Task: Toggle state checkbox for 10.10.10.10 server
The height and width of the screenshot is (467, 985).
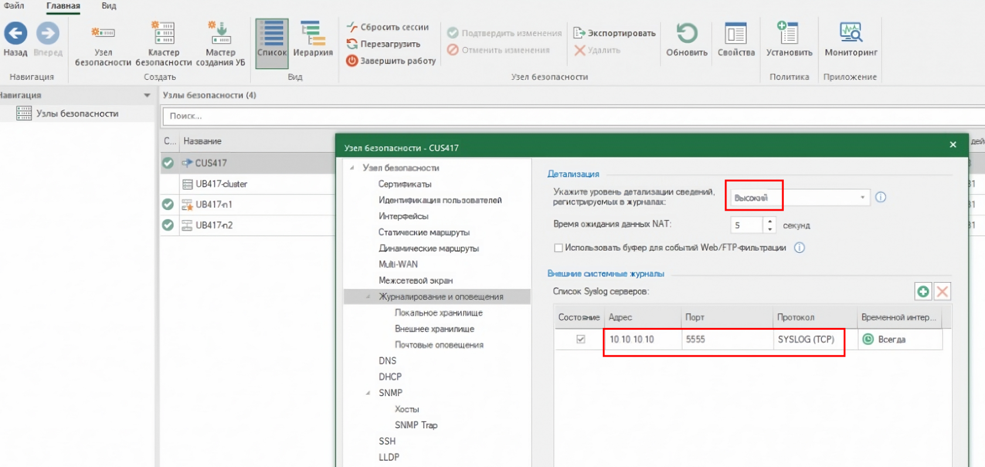Action: [580, 339]
